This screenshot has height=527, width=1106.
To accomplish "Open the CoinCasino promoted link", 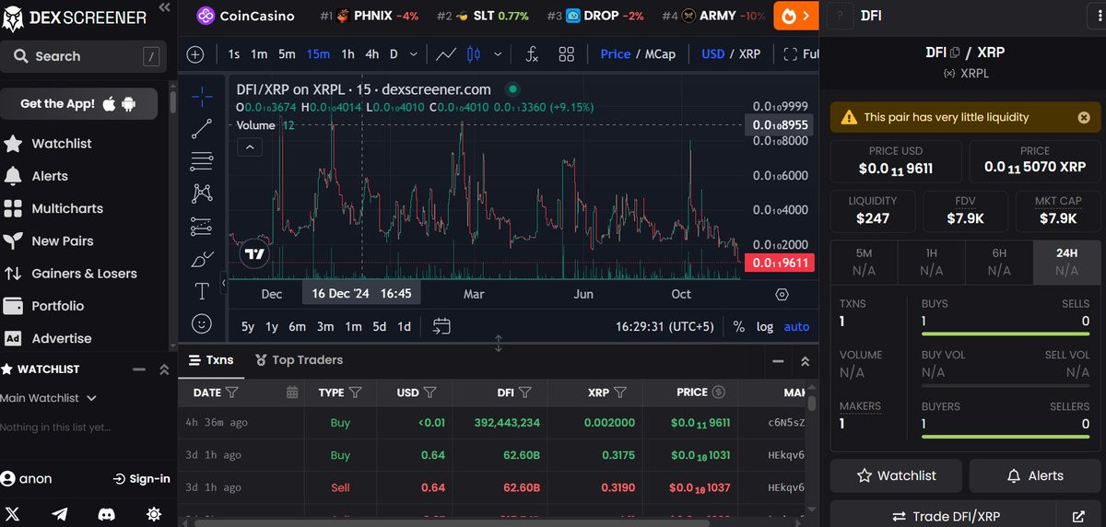I will [245, 16].
